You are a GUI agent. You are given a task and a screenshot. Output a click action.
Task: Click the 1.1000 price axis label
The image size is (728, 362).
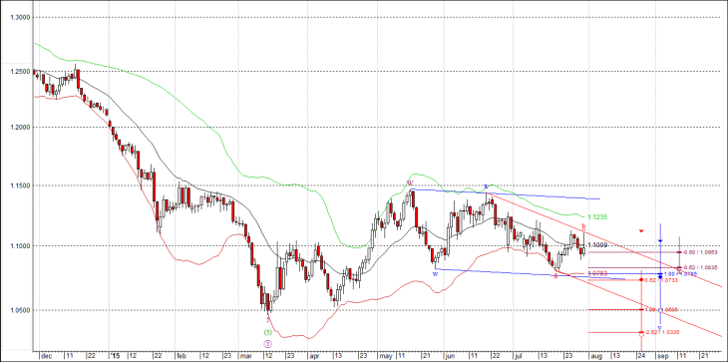(20, 246)
